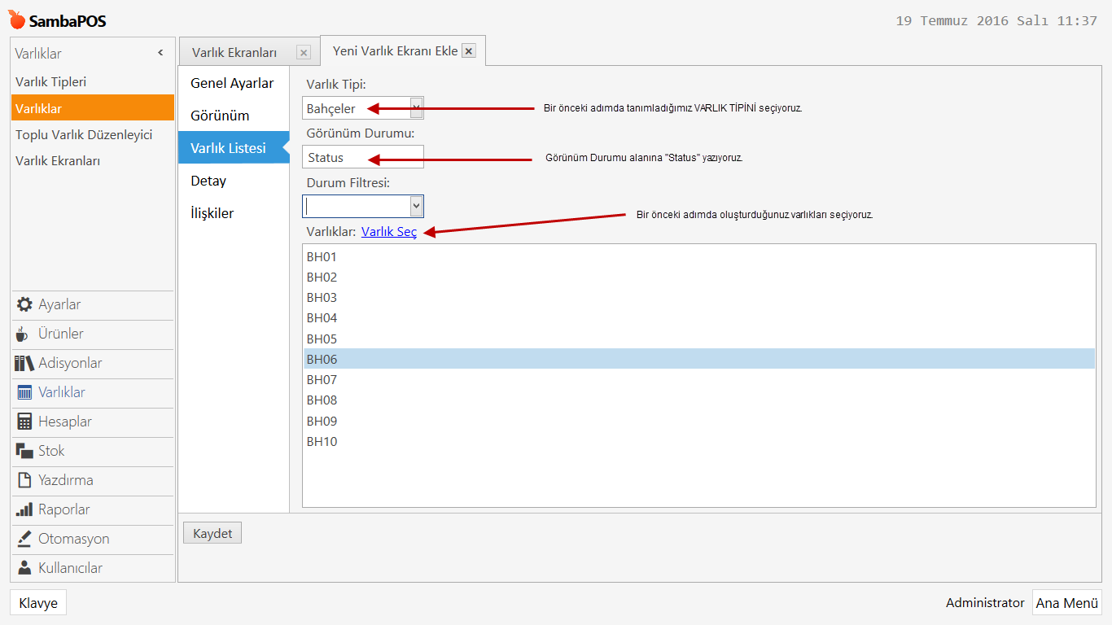The height and width of the screenshot is (625, 1112).
Task: Click the Klavye button
Action: tap(38, 603)
